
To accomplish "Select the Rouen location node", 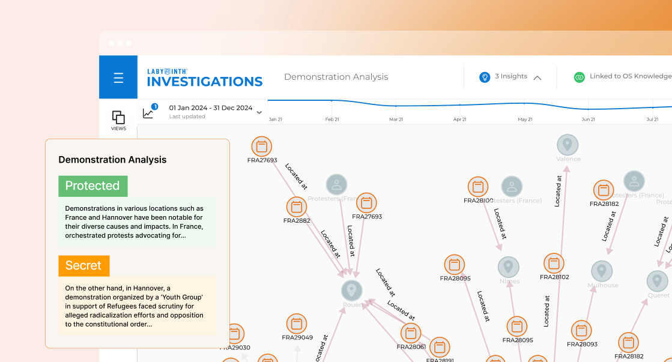I will (x=352, y=291).
